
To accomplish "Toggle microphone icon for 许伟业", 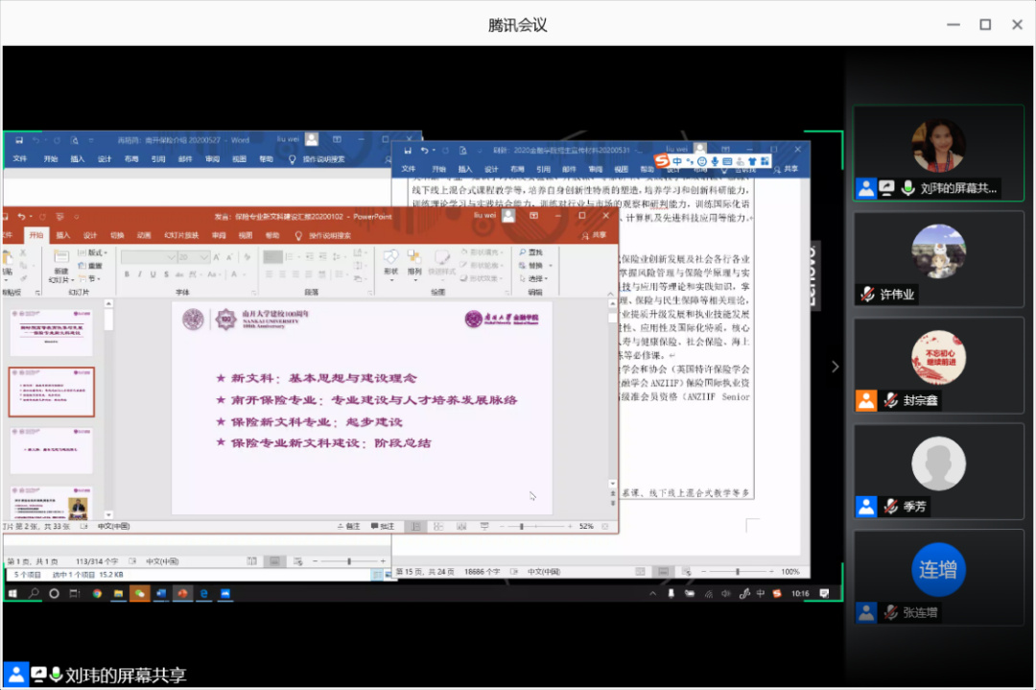I will coord(868,294).
